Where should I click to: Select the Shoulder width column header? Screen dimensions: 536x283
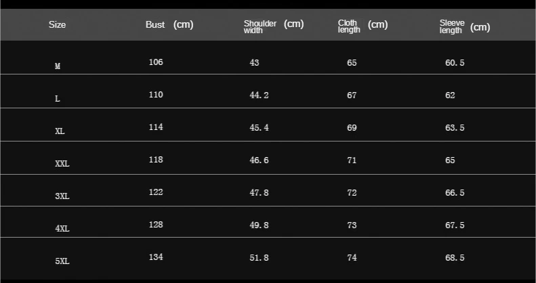[x=273, y=26]
